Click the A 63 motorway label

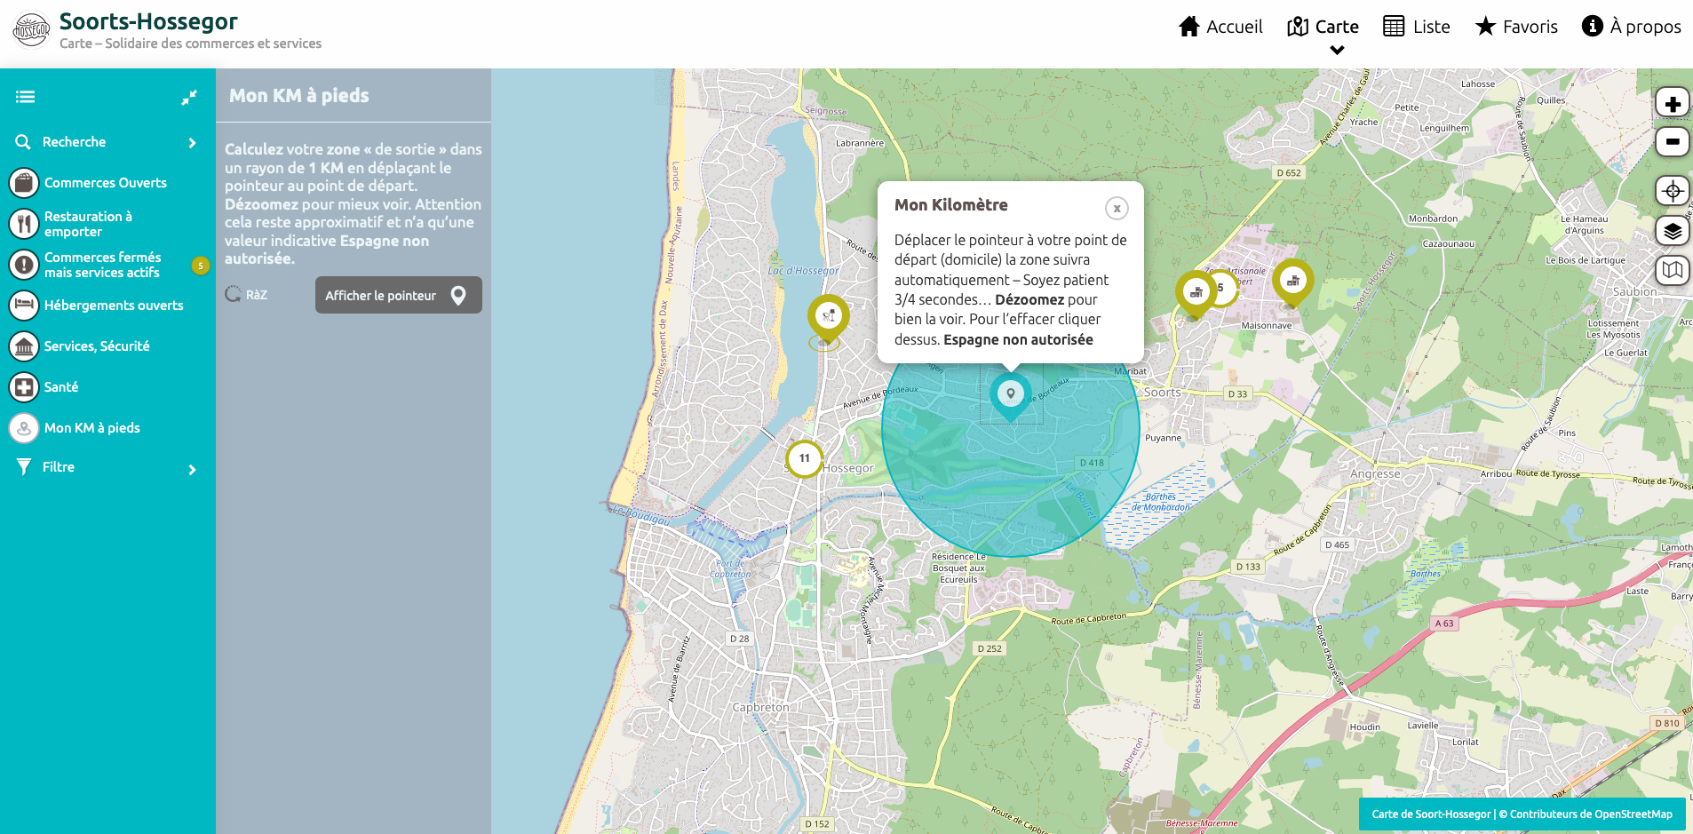tap(1444, 624)
